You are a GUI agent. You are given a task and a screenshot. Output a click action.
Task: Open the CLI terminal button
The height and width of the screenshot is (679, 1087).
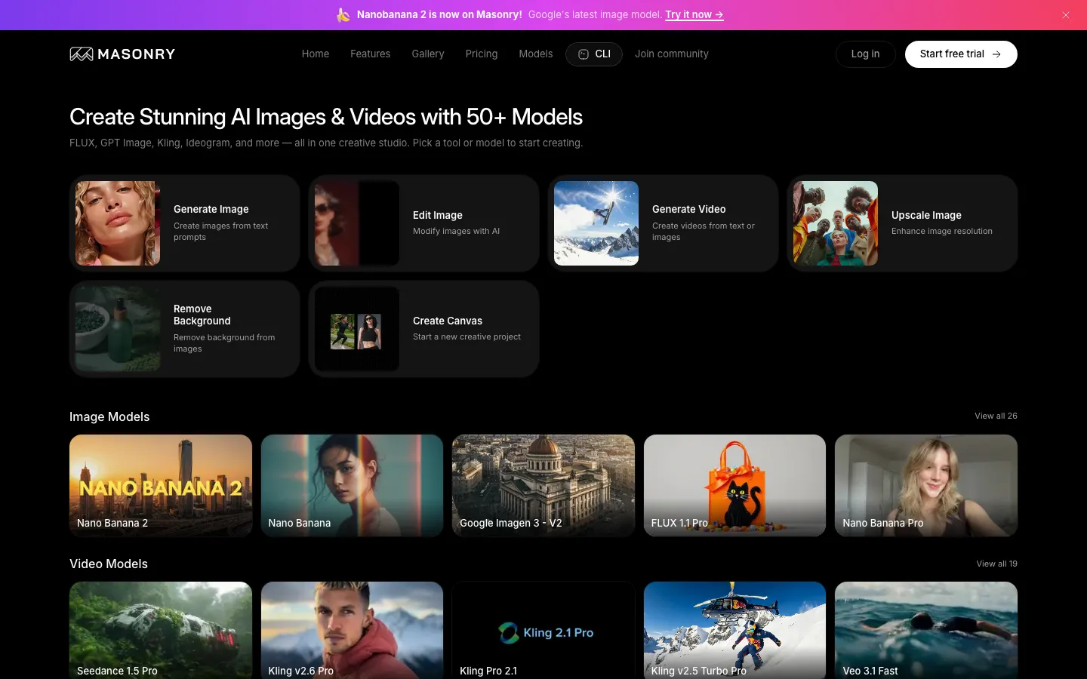[x=594, y=54]
